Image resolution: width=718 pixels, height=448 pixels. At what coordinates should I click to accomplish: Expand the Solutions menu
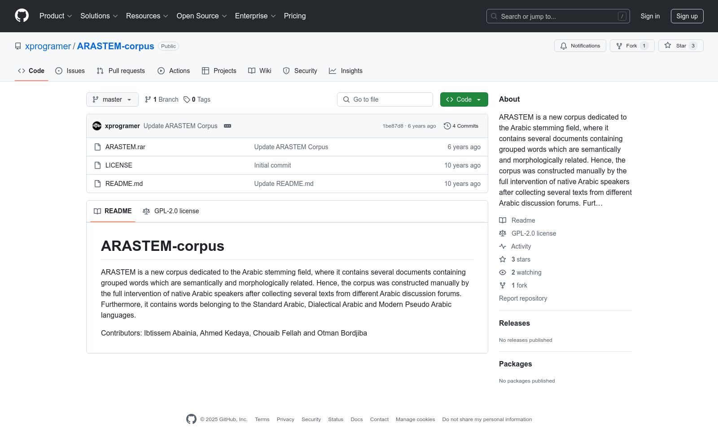coord(99,16)
